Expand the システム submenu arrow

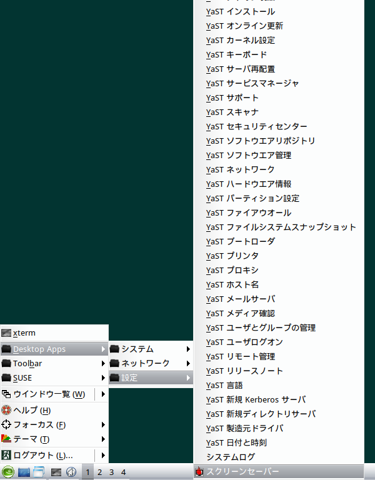[x=188, y=349]
